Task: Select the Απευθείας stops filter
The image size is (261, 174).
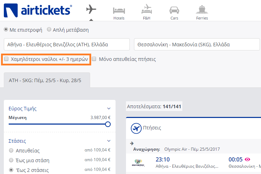Action: [11, 151]
